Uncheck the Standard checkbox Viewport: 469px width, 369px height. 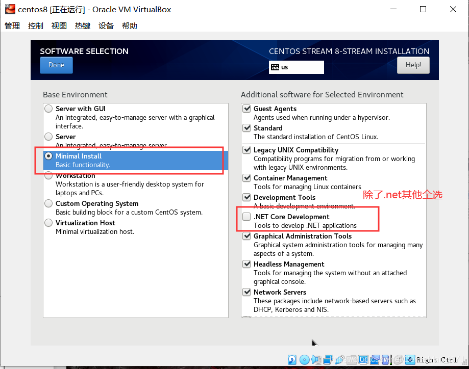pos(246,128)
